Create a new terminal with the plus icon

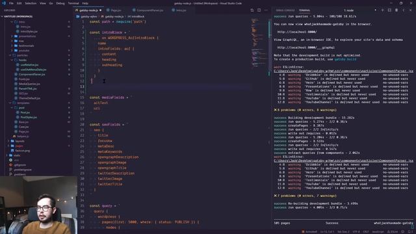point(382,10)
